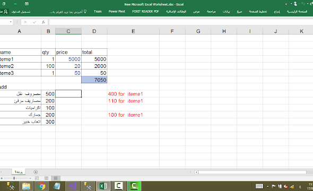Open the مراجعة (Review) tab
This screenshot has height=191, width=313.
[x=211, y=12]
